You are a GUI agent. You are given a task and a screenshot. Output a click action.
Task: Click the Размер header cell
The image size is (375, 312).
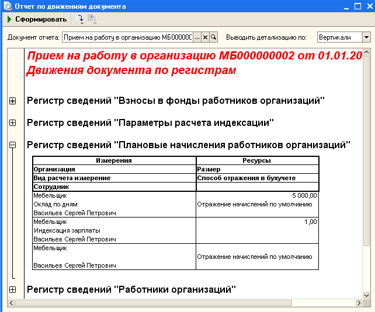coord(258,169)
